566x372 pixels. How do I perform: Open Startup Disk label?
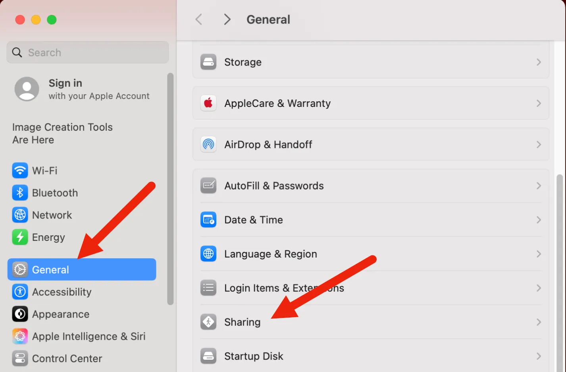254,356
